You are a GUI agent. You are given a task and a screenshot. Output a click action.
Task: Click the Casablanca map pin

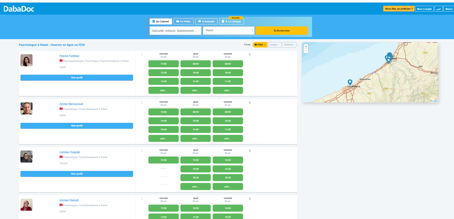(350, 82)
